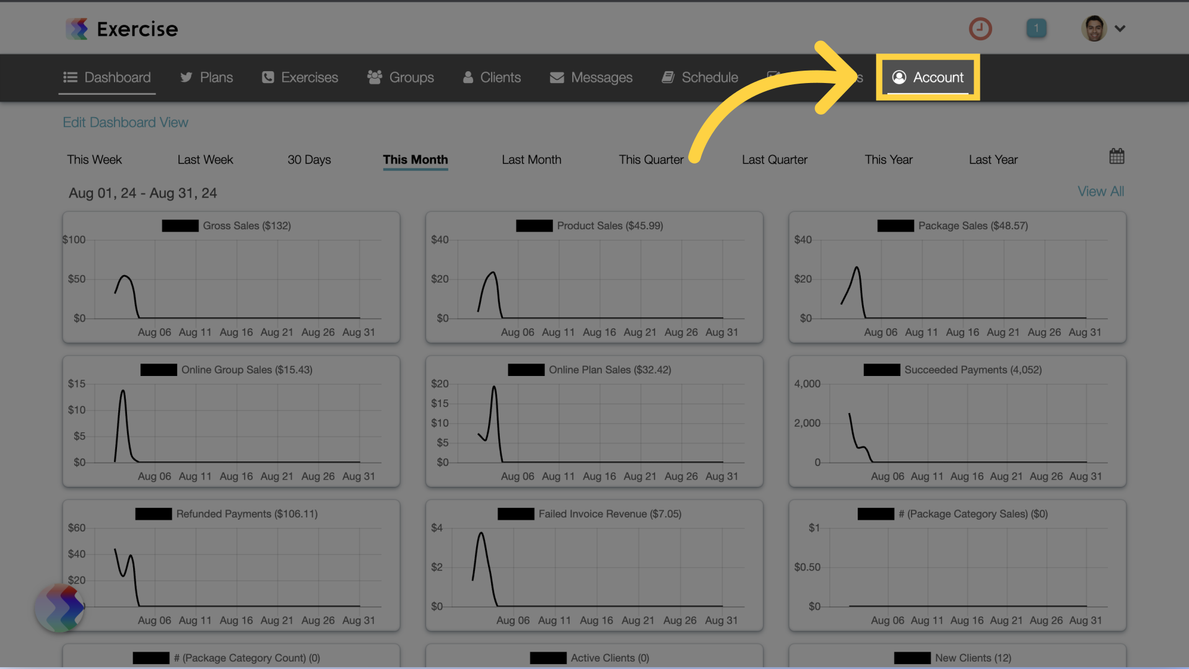1189x669 pixels.
Task: Open the Account tab
Action: [x=928, y=77]
